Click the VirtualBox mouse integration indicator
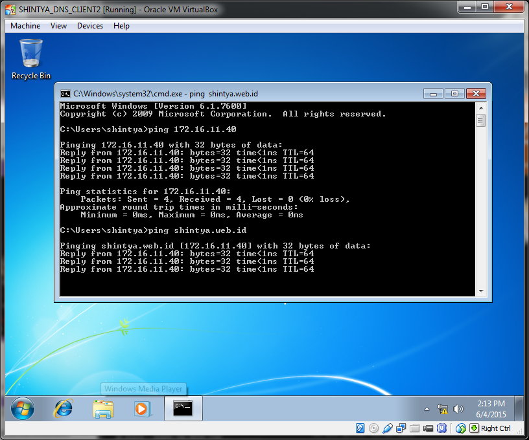 460,428
